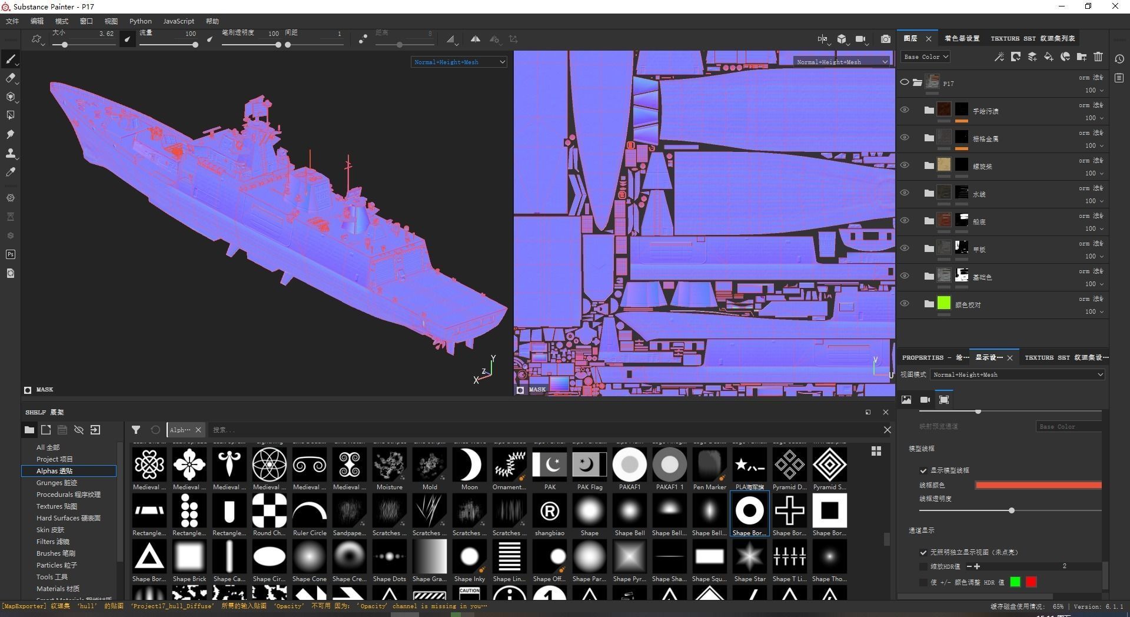Open the brush preset star dropdown in toolbar

tap(37, 39)
